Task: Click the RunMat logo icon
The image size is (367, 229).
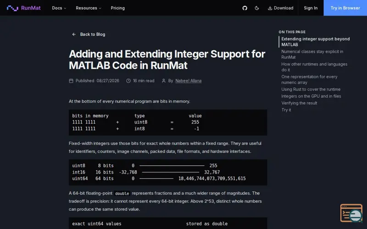Action: coord(12,8)
